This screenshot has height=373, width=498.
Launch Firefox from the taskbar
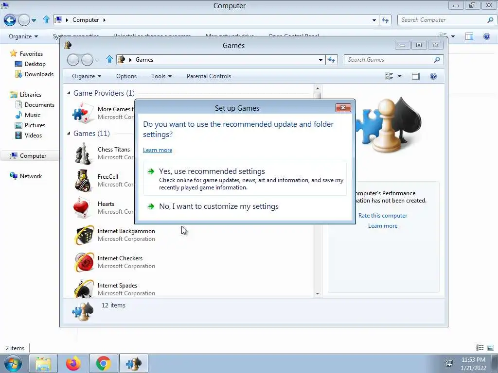(73, 363)
